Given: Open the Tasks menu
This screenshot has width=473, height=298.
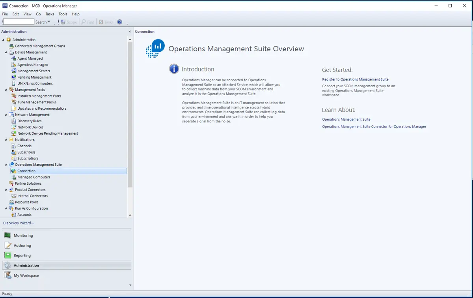Looking at the screenshot, I should (50, 14).
